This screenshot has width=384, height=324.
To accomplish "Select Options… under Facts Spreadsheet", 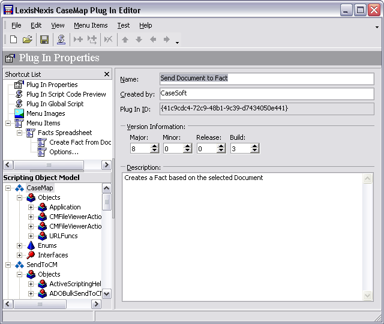I will coord(64,152).
